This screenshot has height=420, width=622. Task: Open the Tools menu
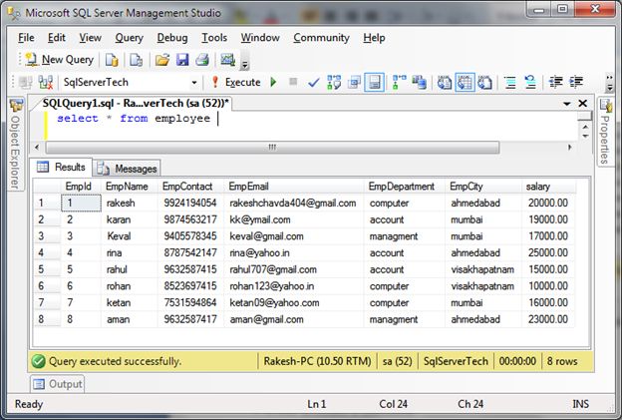(214, 38)
